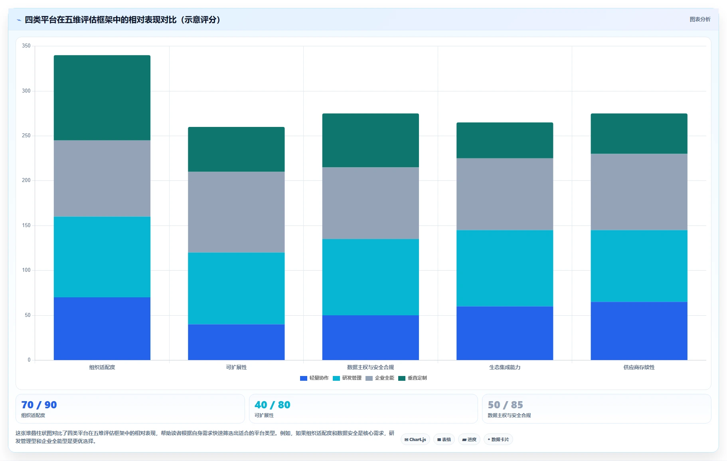Click the cyan 研发管理 segment of 可扩展性 bar

tap(236, 288)
